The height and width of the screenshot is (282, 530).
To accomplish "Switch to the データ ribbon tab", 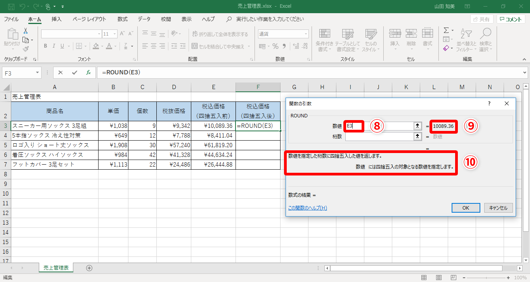I will pyautogui.click(x=144, y=19).
